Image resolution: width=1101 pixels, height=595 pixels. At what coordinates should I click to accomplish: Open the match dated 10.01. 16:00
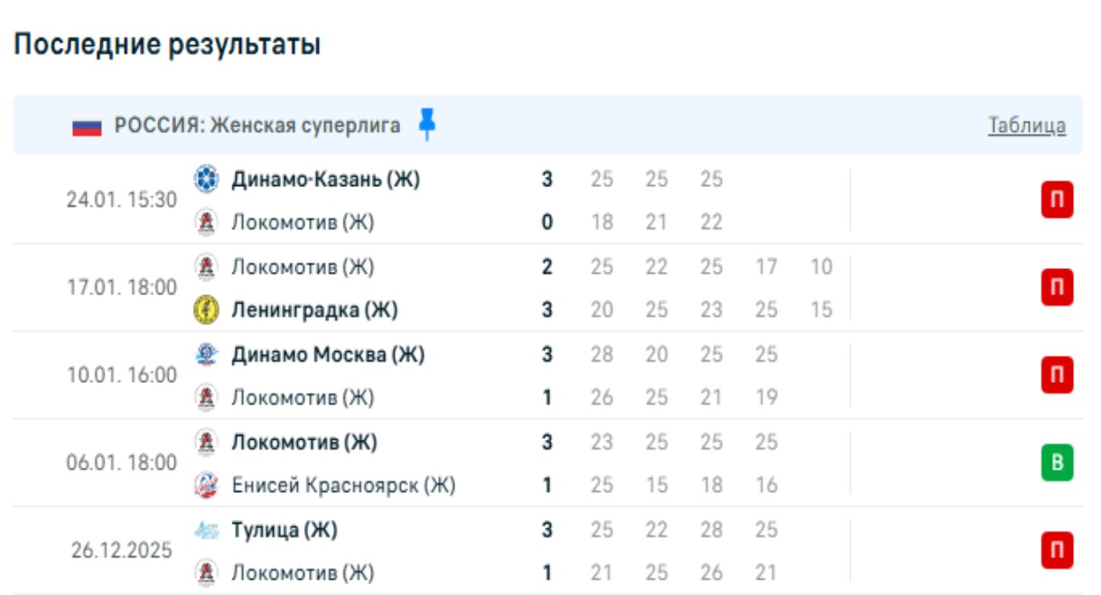[x=122, y=376]
